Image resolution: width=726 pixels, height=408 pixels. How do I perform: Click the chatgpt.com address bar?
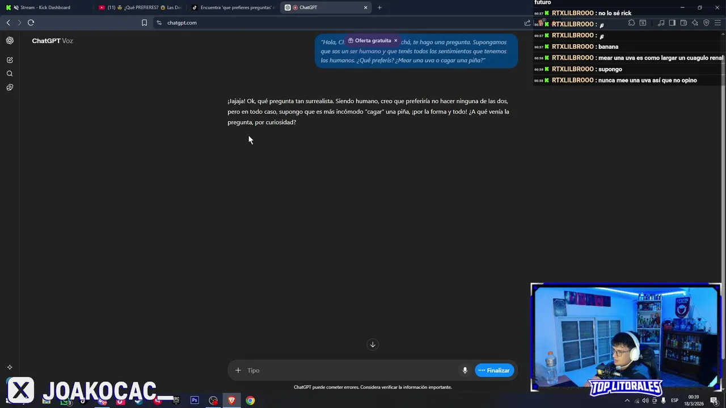coord(340,23)
